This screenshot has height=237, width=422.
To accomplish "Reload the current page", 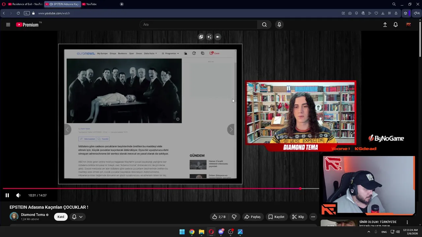I will click(x=18, y=13).
